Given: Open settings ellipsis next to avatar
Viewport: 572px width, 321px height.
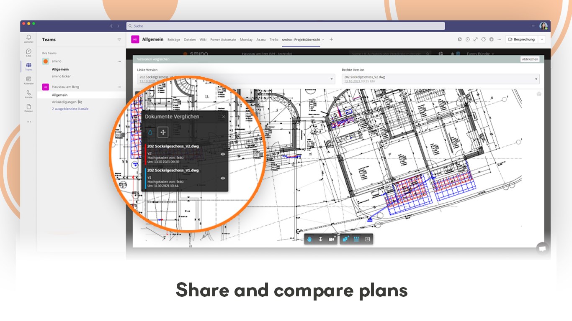Looking at the screenshot, I should (533, 26).
